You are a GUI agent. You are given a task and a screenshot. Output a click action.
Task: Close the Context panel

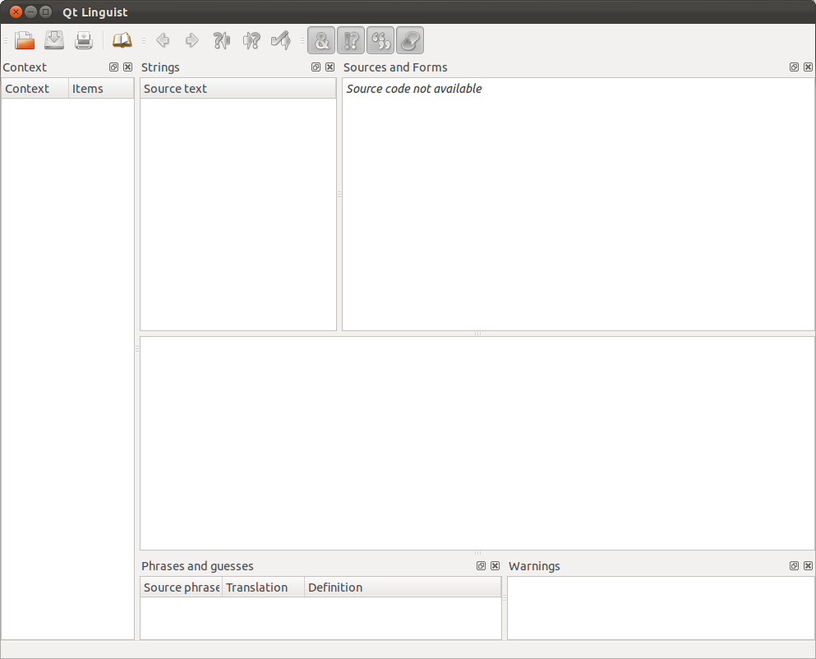pyautogui.click(x=127, y=67)
